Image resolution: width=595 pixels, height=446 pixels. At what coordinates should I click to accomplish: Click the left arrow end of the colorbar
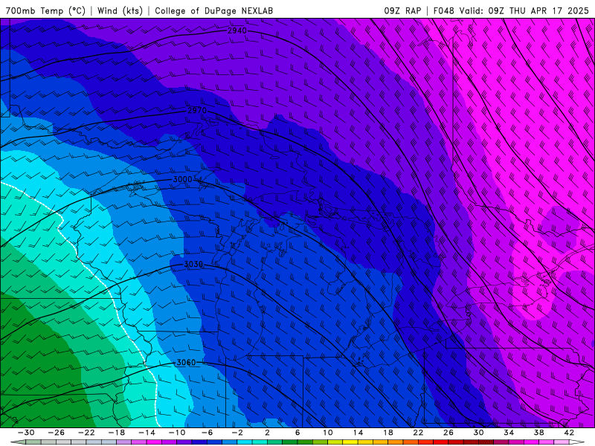click(x=18, y=442)
